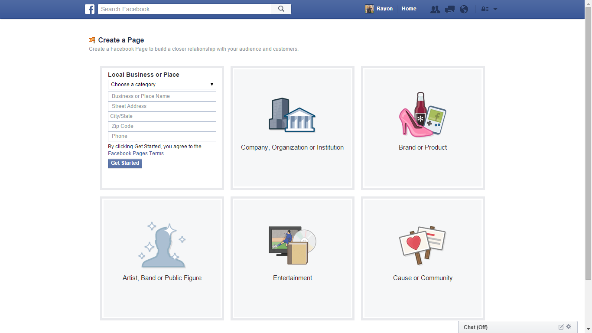The height and width of the screenshot is (333, 592).
Task: Open the chat settings gear icon
Action: (x=569, y=327)
